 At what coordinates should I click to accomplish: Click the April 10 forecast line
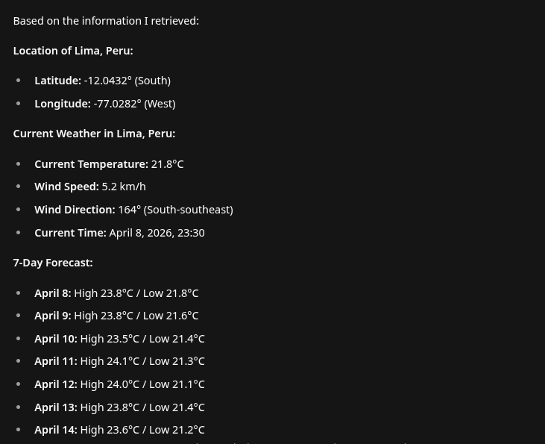point(119,339)
